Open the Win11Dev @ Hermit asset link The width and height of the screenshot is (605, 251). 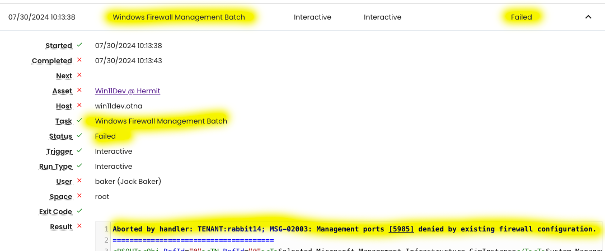click(x=128, y=91)
